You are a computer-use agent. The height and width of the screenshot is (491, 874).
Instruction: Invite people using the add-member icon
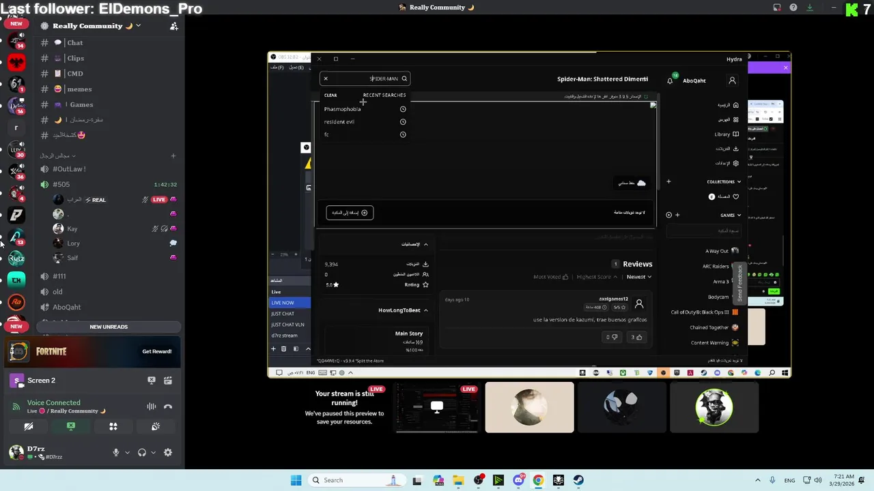click(x=173, y=26)
